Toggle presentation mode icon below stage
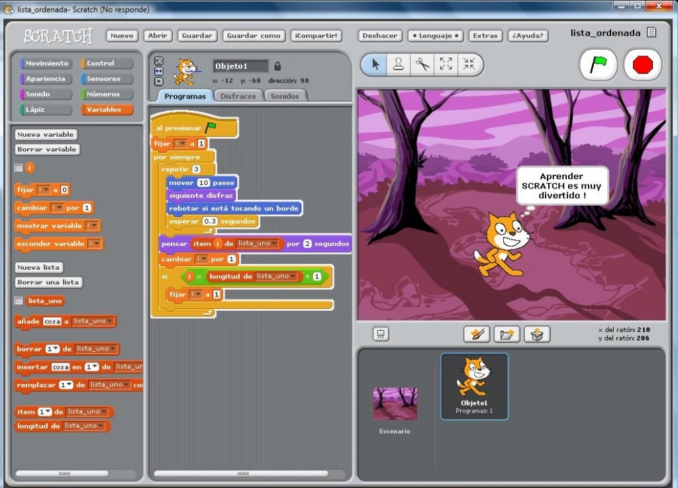The height and width of the screenshot is (488, 678). tap(381, 334)
